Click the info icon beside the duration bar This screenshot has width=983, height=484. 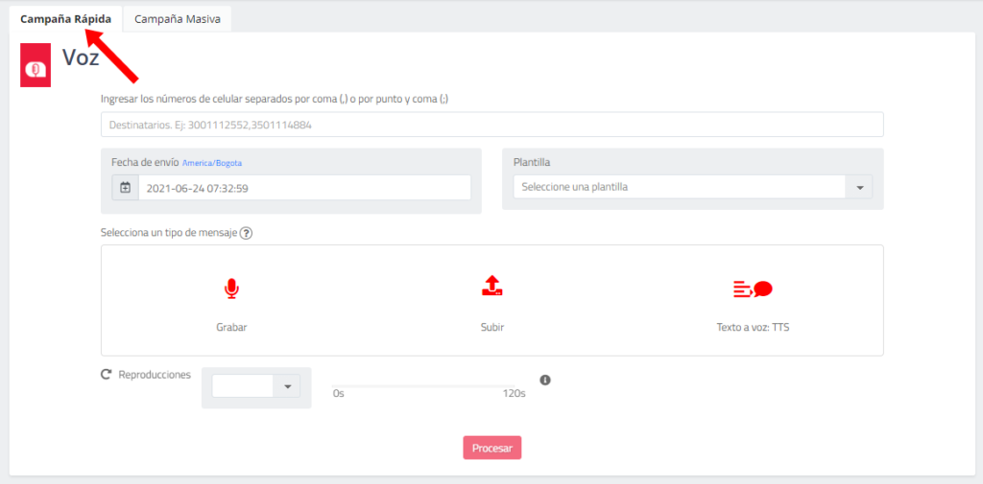tap(545, 380)
